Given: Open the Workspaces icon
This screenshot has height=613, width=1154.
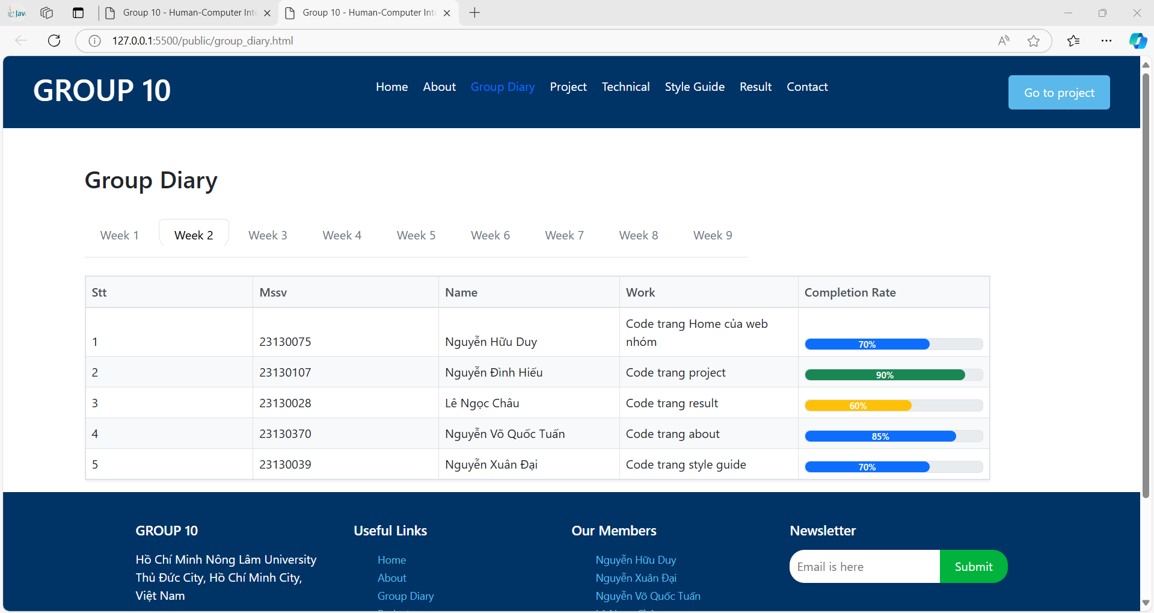Looking at the screenshot, I should click(x=47, y=13).
